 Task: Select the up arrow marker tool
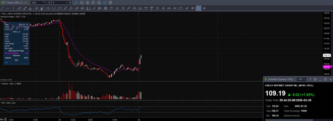157,8
